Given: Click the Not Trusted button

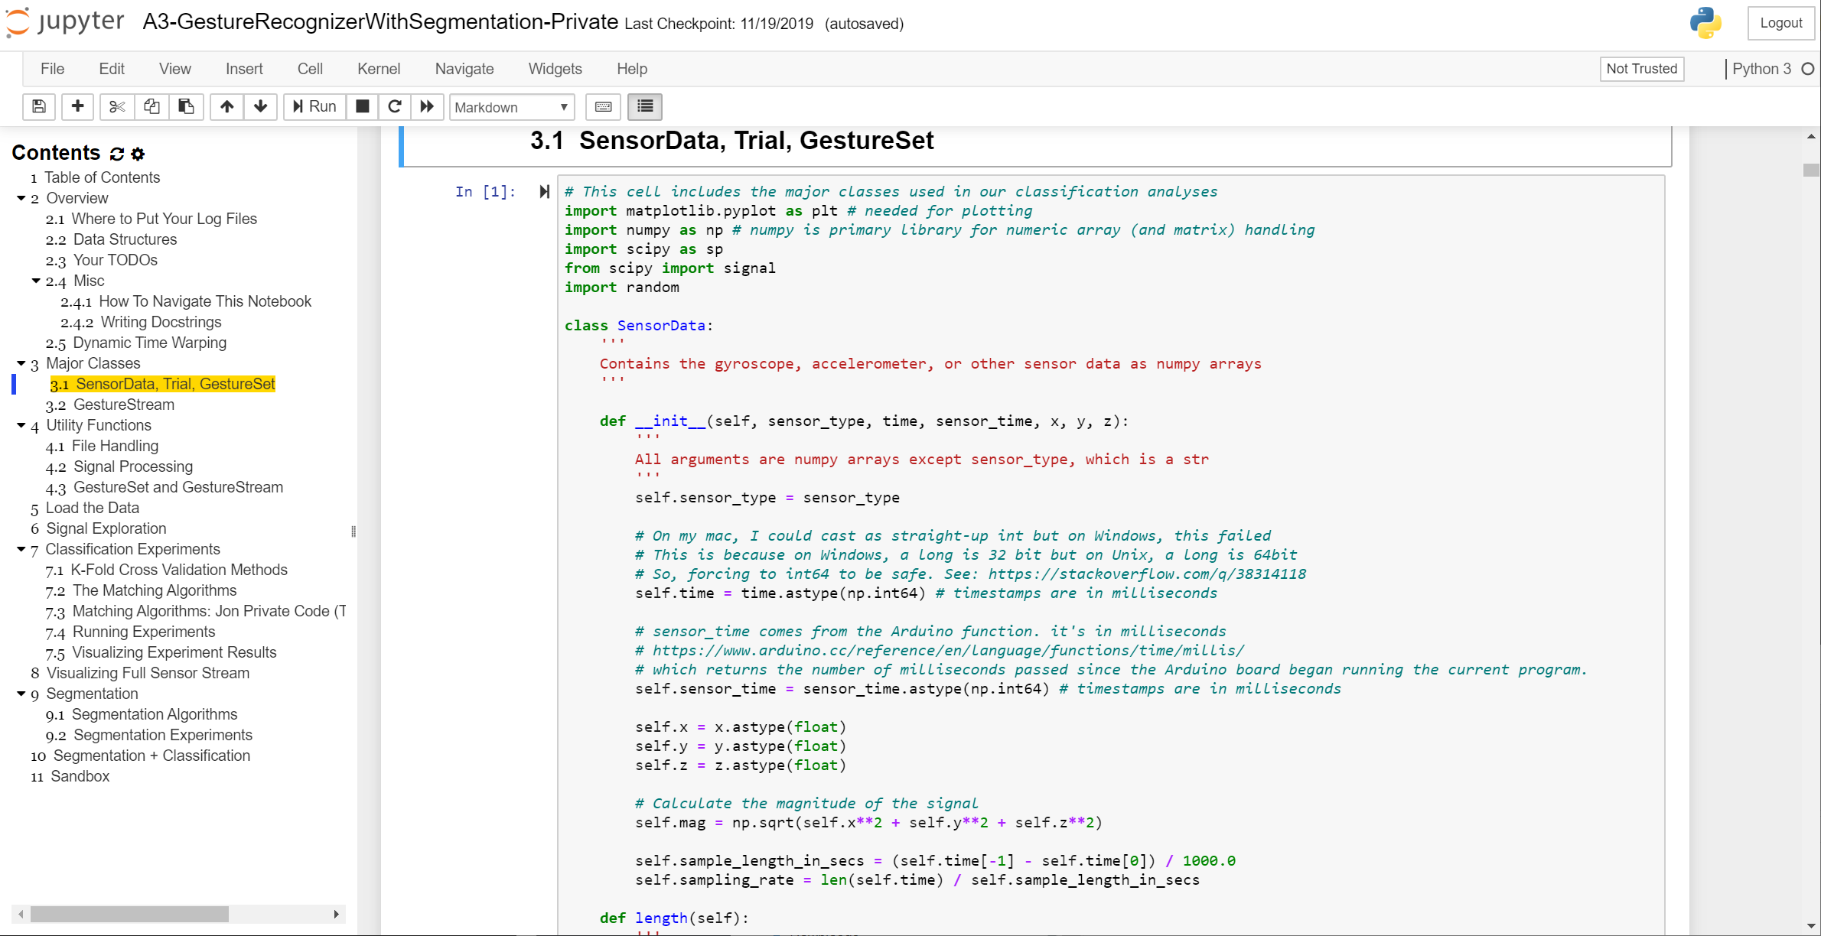Looking at the screenshot, I should [1642, 68].
